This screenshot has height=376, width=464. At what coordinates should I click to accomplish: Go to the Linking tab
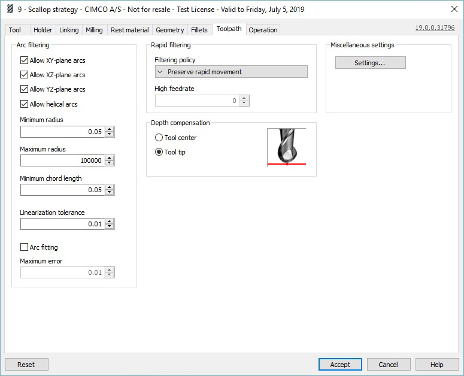click(69, 30)
